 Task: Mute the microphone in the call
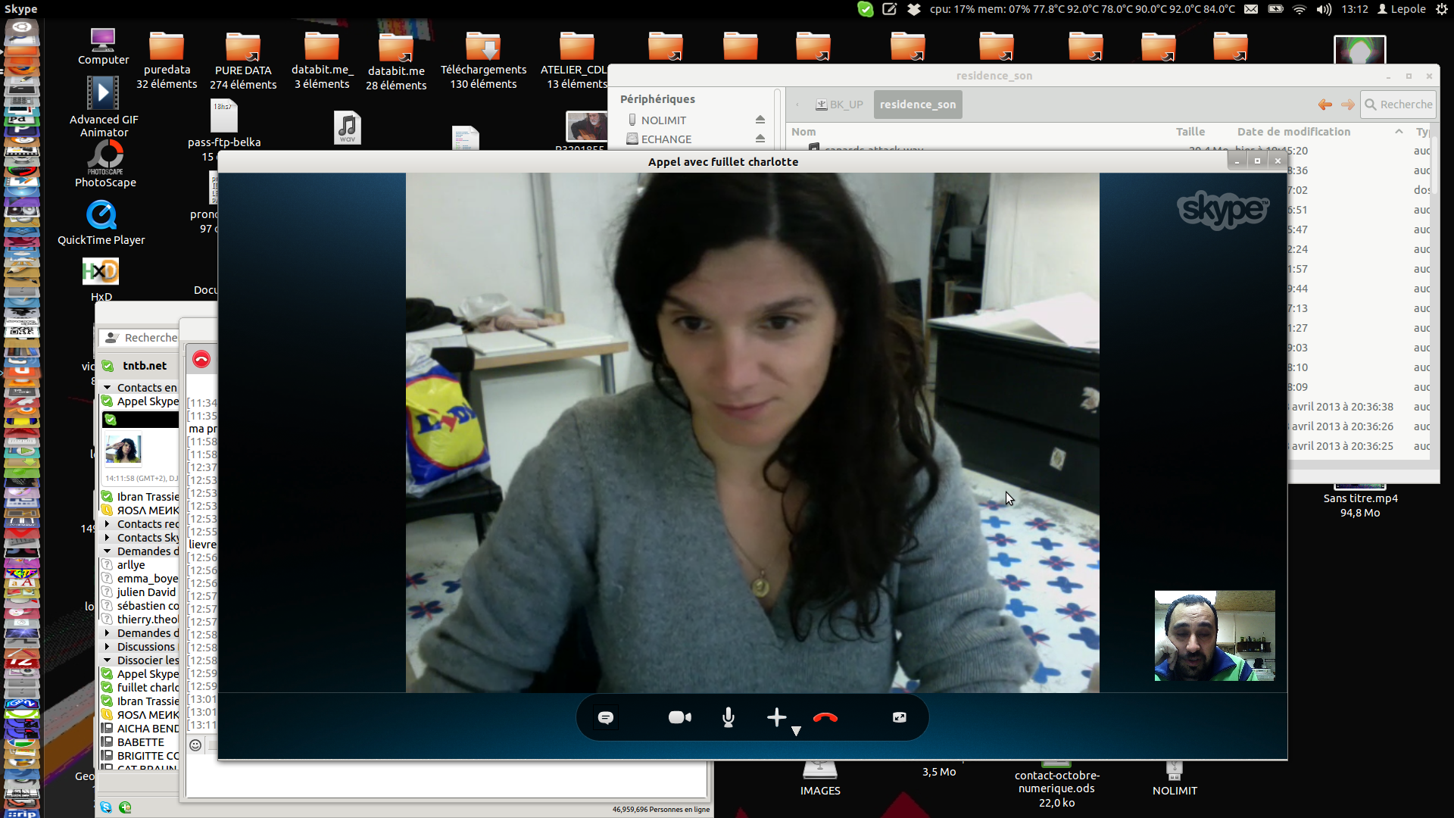coord(728,717)
